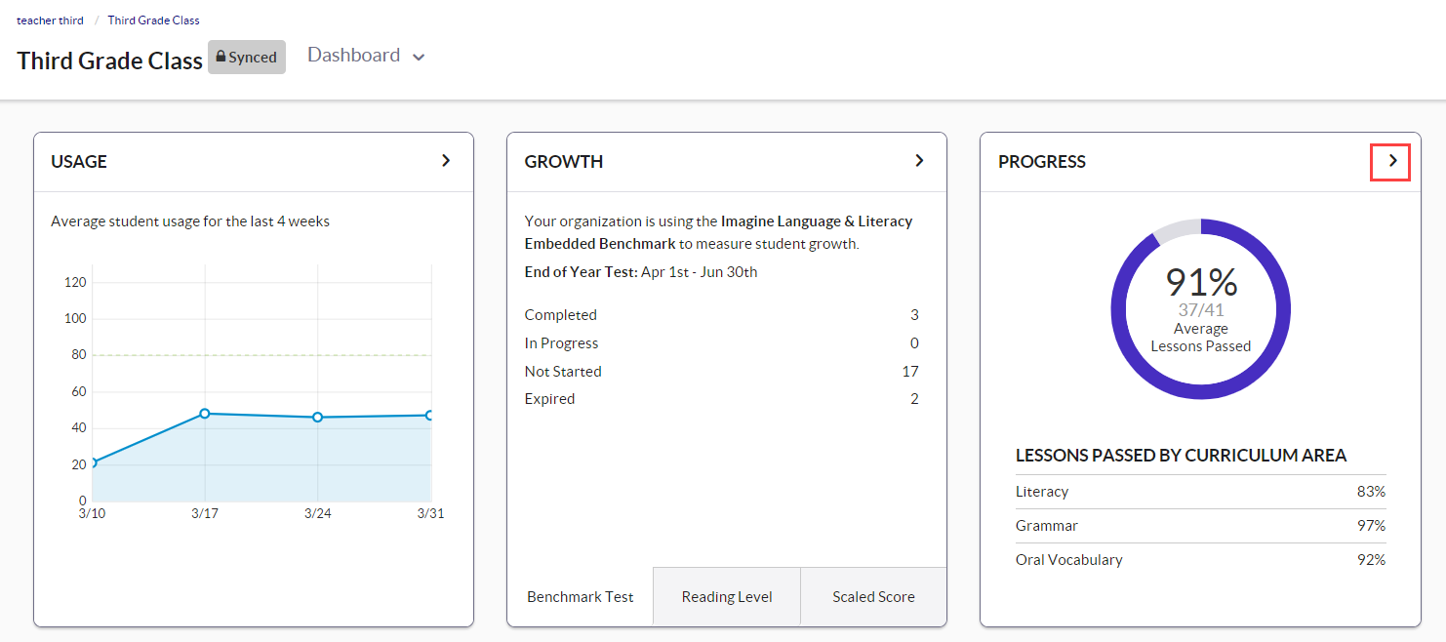Open the Growth detail view arrow
1446x642 pixels.
(x=918, y=160)
